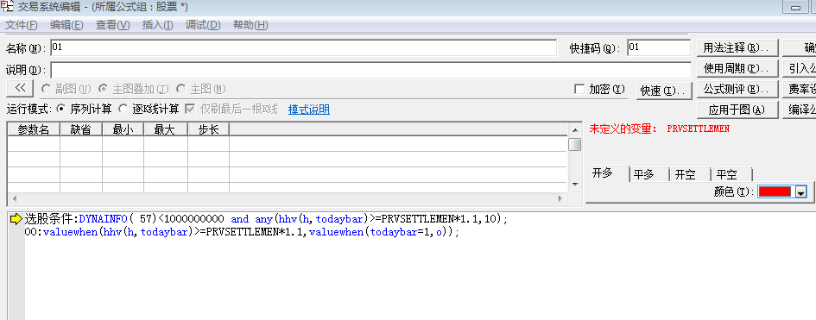Select 逐K线计算 run mode
816x320 pixels.
click(149, 109)
